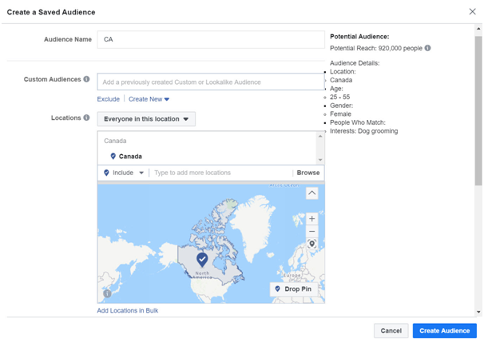Click the pin icon beside Canada
Viewport: 484px width, 343px height.
pyautogui.click(x=113, y=156)
